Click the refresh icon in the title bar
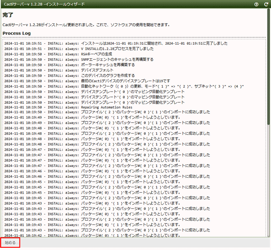Screen dimensions: 271x250 point(266,4)
